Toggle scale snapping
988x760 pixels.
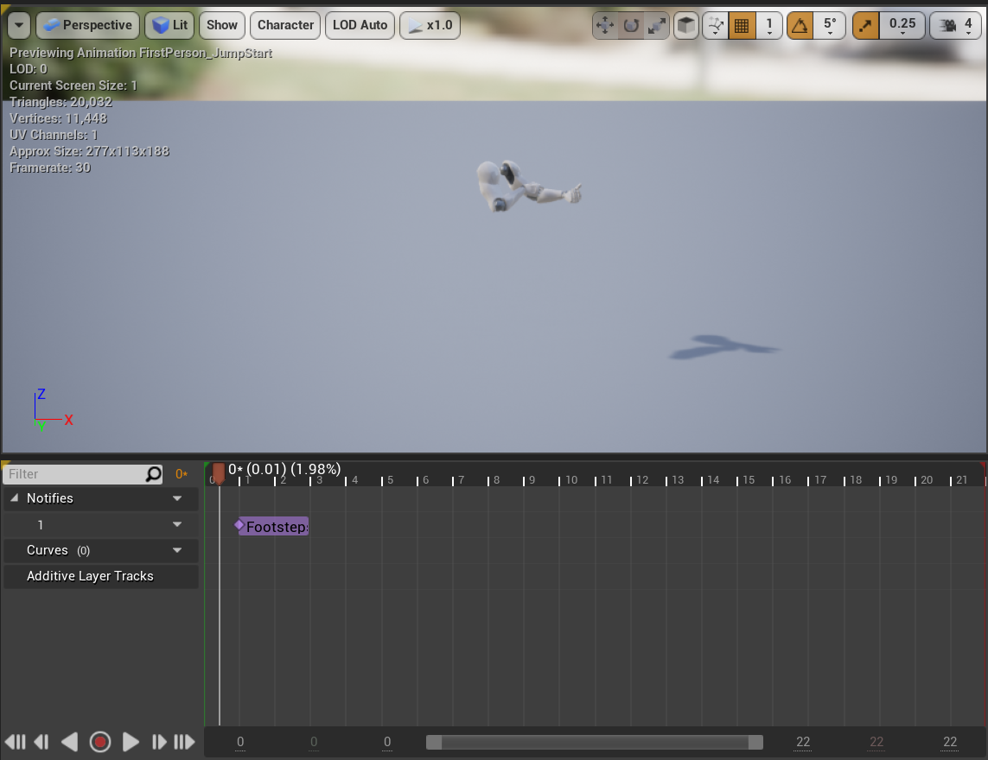coord(866,26)
